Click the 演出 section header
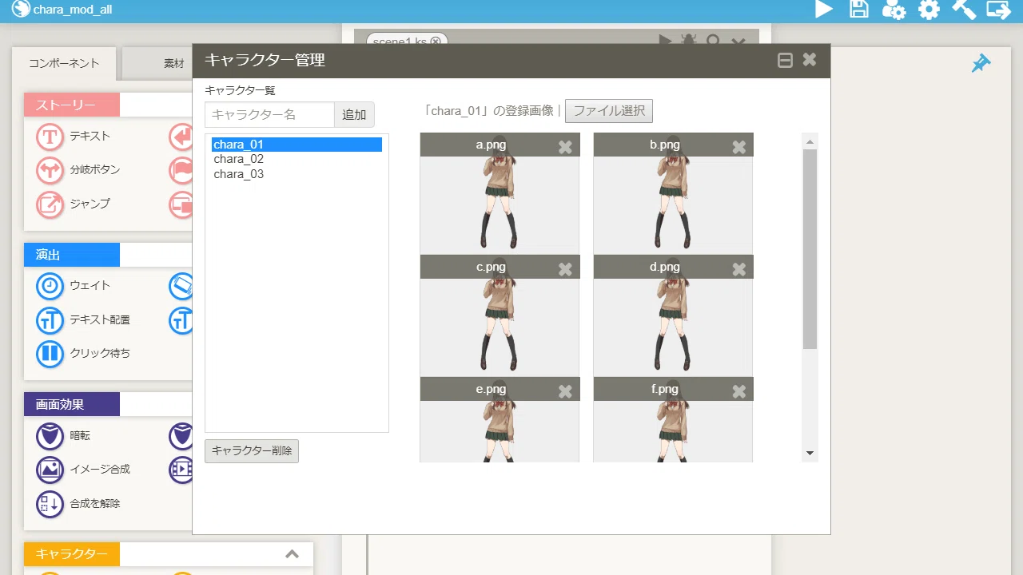Image resolution: width=1023 pixels, height=575 pixels. (x=72, y=255)
